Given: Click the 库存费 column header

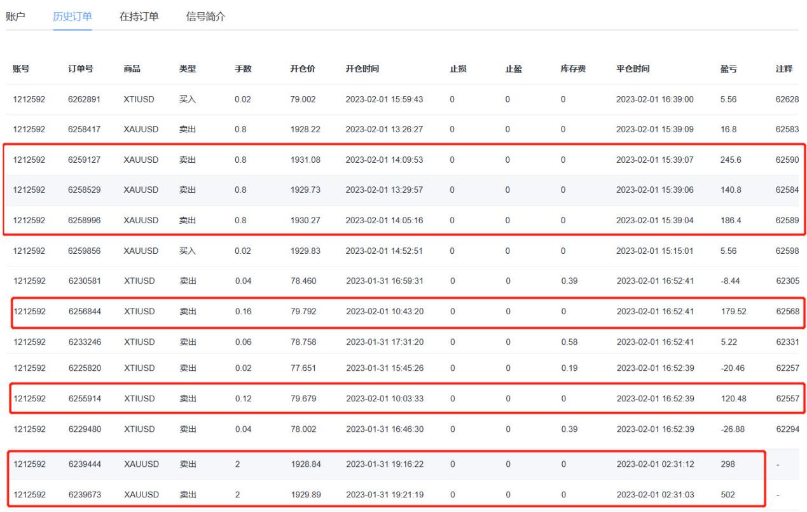Looking at the screenshot, I should pos(573,69).
